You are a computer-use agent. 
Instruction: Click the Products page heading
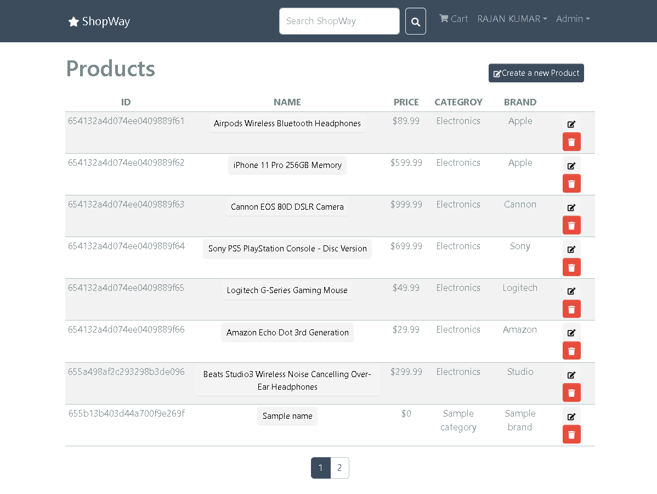coord(111,69)
